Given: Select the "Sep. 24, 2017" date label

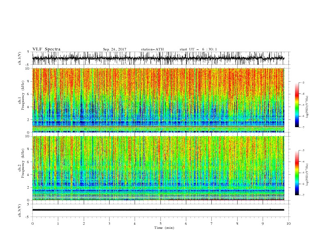Looking at the screenshot, I should click(114, 49).
